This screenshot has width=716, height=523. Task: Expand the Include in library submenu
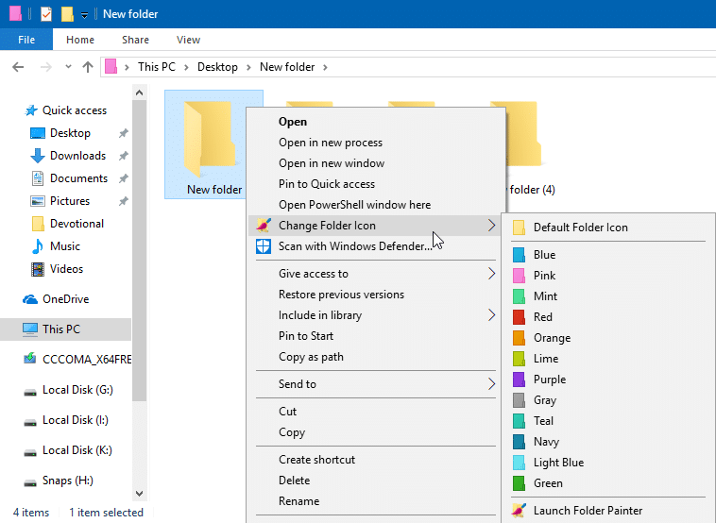(x=491, y=315)
